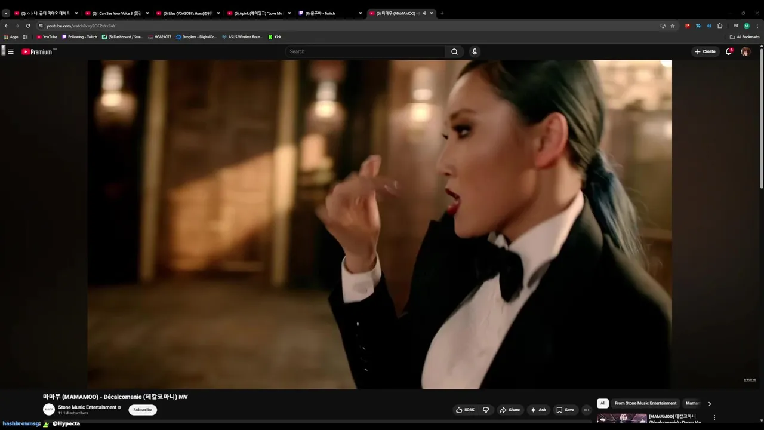Open the tab groups grid icon
This screenshot has width=764, height=430.
pos(25,37)
